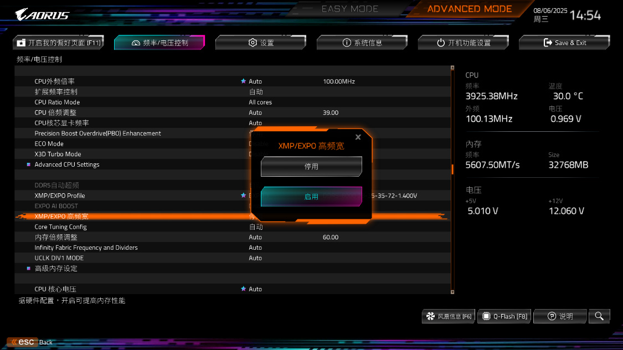Click exit icon on Save & Exit
Image resolution: width=623 pixels, height=350 pixels.
(548, 43)
